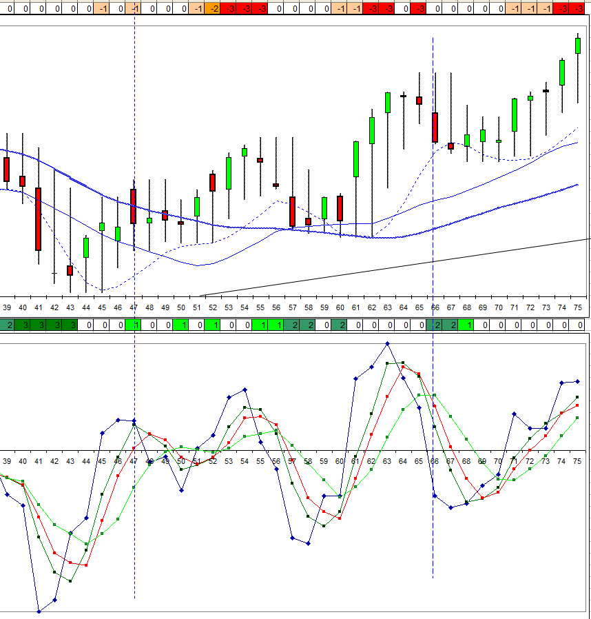Click price chart axis label "75"

click(578, 307)
